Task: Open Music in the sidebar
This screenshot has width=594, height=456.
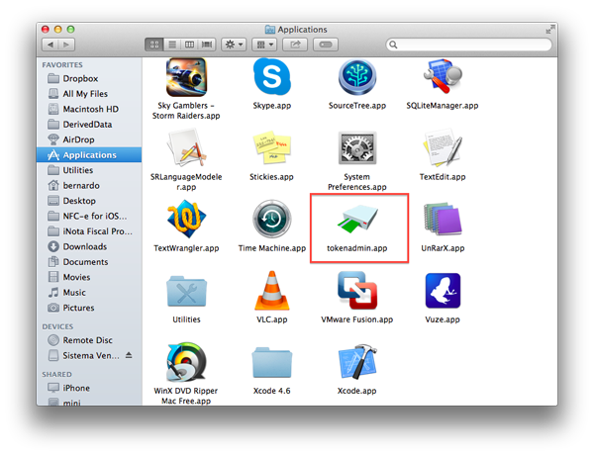Action: click(x=89, y=293)
